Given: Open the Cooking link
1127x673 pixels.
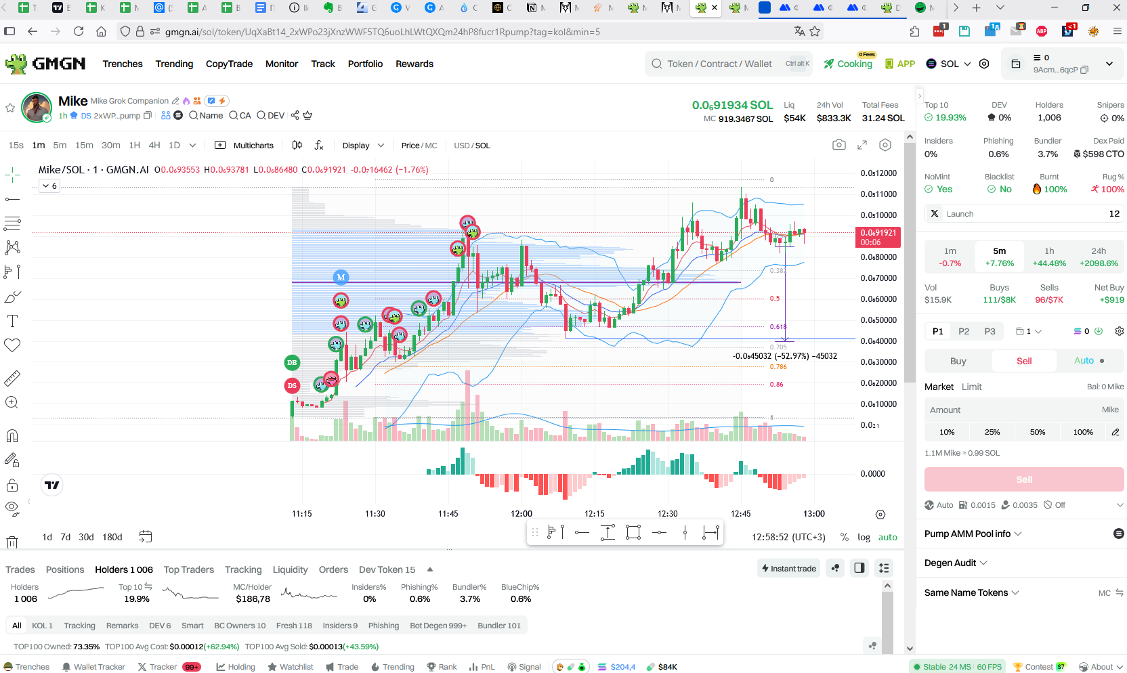Looking at the screenshot, I should click(x=848, y=64).
